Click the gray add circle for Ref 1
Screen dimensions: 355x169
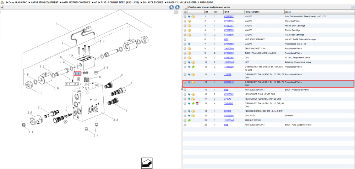click(185, 17)
